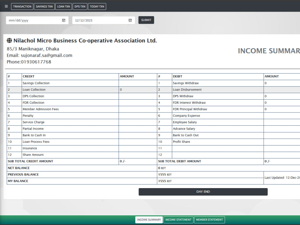Click the FDR Collection credit entry
The width and height of the screenshot is (300, 225).
point(33,103)
